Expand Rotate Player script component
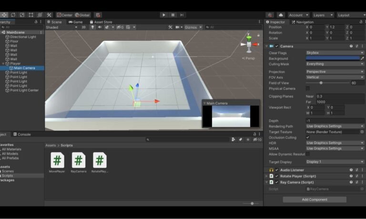 [266, 176]
